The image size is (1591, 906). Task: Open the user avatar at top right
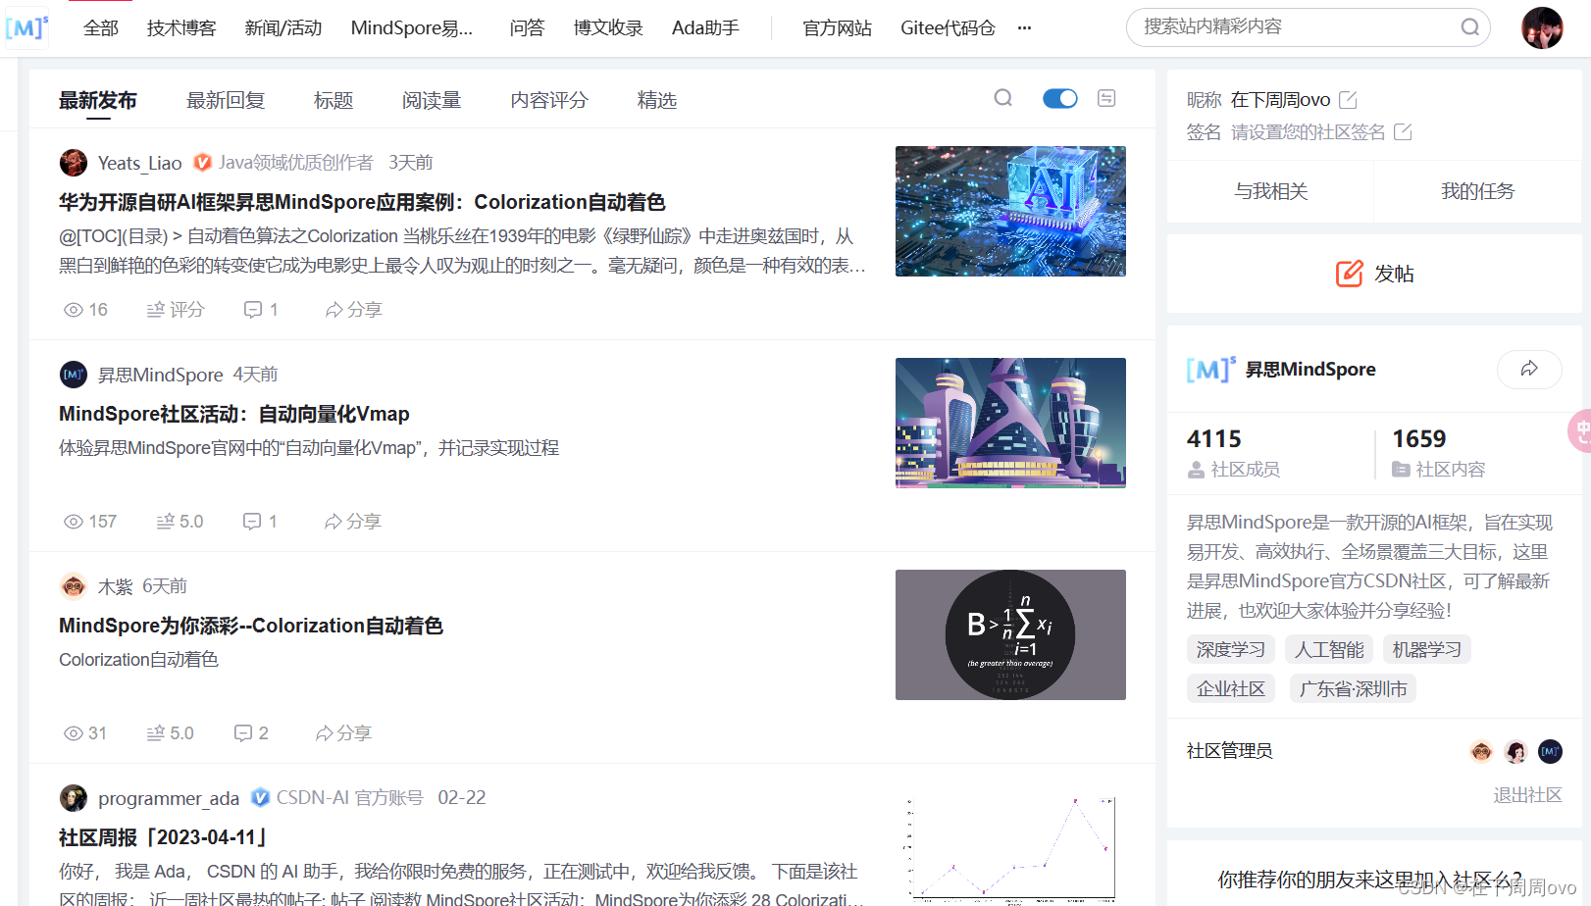tap(1542, 27)
